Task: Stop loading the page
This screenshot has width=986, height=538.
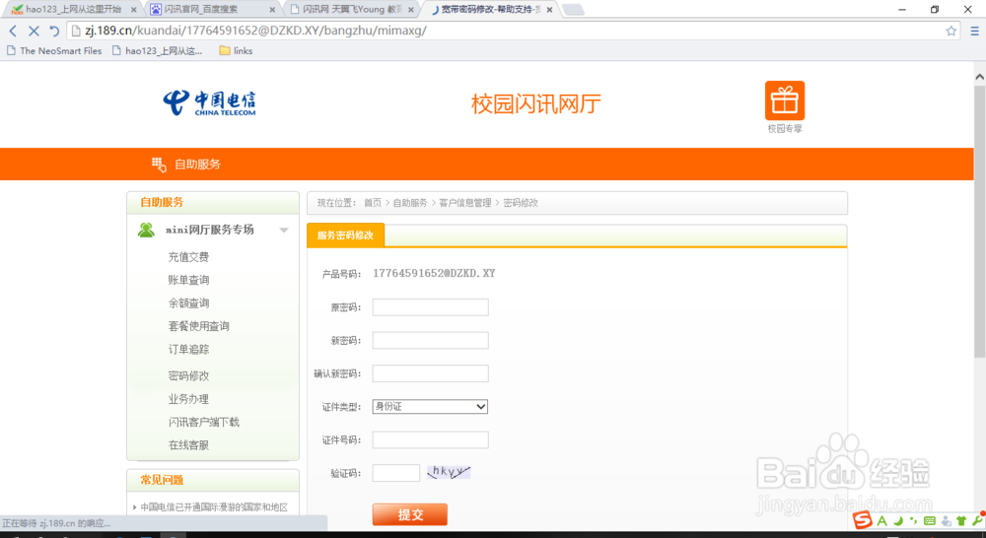Action: click(34, 31)
